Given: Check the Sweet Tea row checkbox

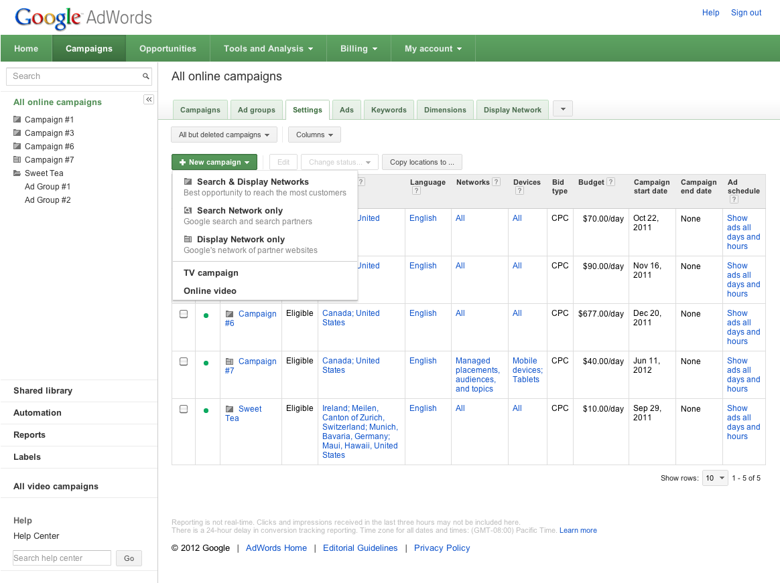Looking at the screenshot, I should [184, 409].
